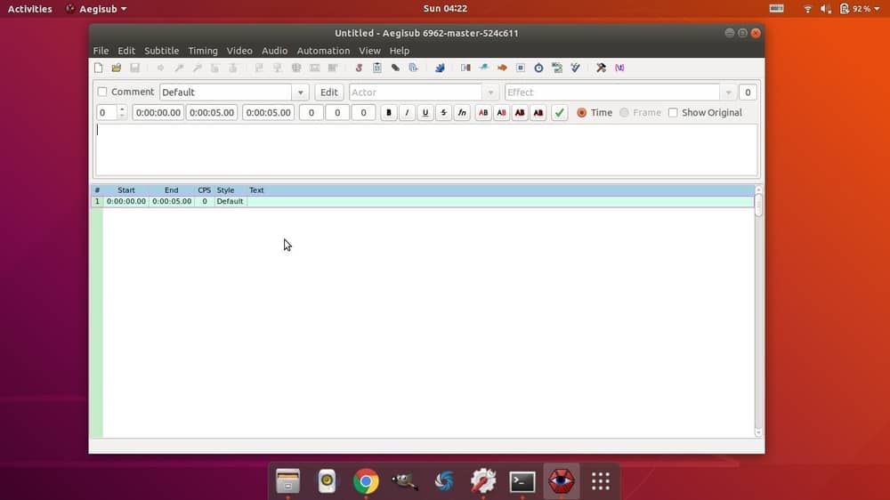
Task: Create a new subtitles file
Action: (x=98, y=68)
